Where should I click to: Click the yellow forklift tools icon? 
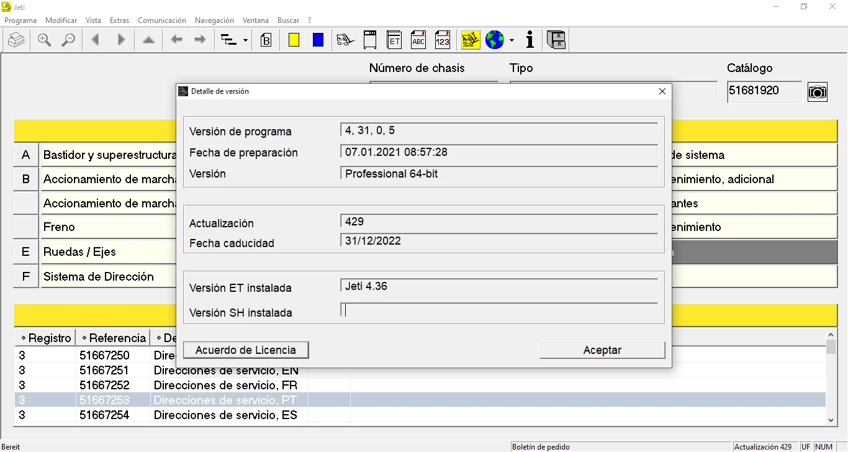pyautogui.click(x=471, y=40)
